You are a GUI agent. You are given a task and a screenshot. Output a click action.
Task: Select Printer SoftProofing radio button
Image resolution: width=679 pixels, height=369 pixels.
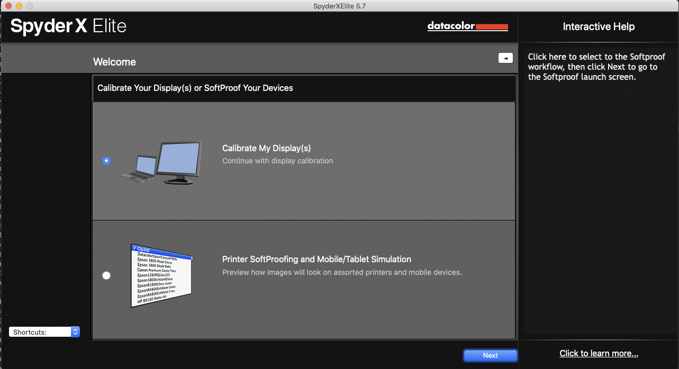[x=106, y=275]
